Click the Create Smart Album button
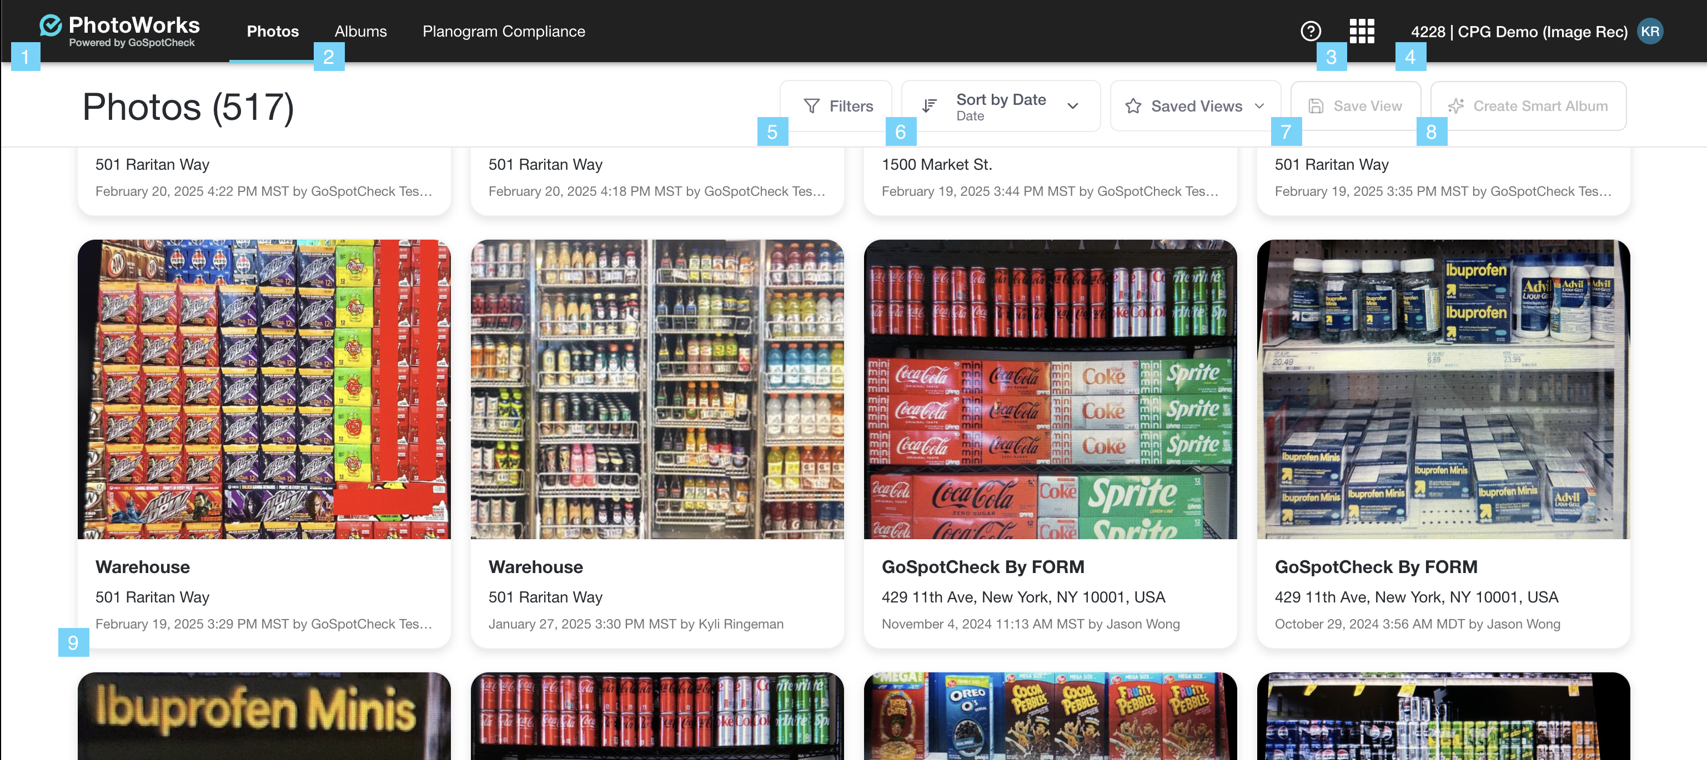The width and height of the screenshot is (1707, 760). (x=1528, y=106)
